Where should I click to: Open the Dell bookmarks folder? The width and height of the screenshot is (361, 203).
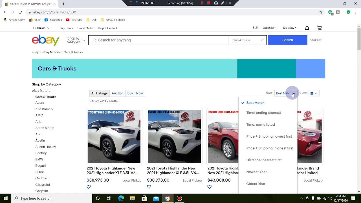coord(91,20)
